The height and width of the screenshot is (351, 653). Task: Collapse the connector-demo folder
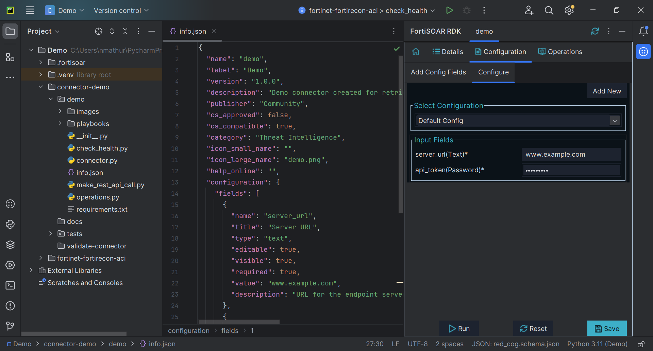pyautogui.click(x=41, y=87)
